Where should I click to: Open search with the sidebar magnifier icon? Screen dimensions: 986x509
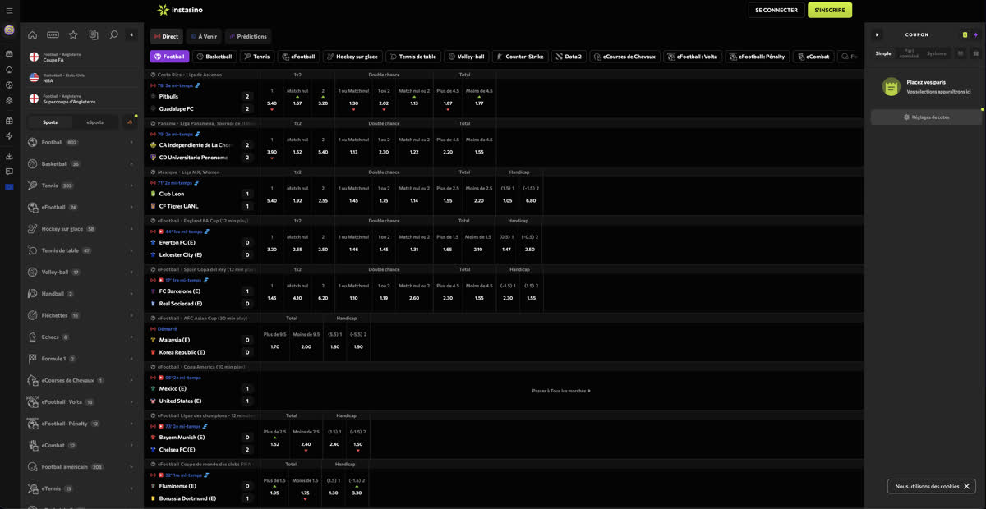point(113,35)
